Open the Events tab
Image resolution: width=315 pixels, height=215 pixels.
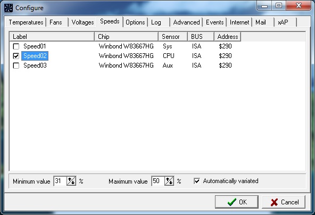[215, 22]
